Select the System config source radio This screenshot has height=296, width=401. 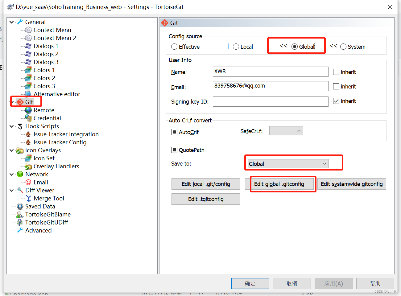pyautogui.click(x=343, y=47)
